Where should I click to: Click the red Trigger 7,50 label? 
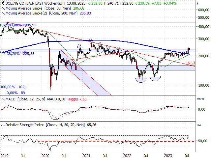pyautogui.click(x=77, y=99)
